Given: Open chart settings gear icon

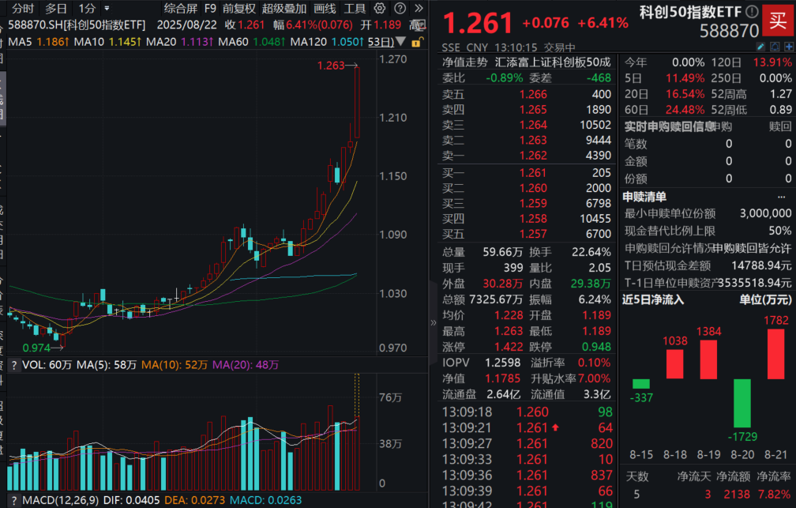Looking at the screenshot, I should pos(381,9).
